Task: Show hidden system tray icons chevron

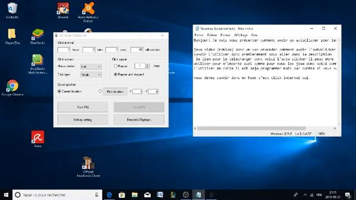Action: [305, 195]
